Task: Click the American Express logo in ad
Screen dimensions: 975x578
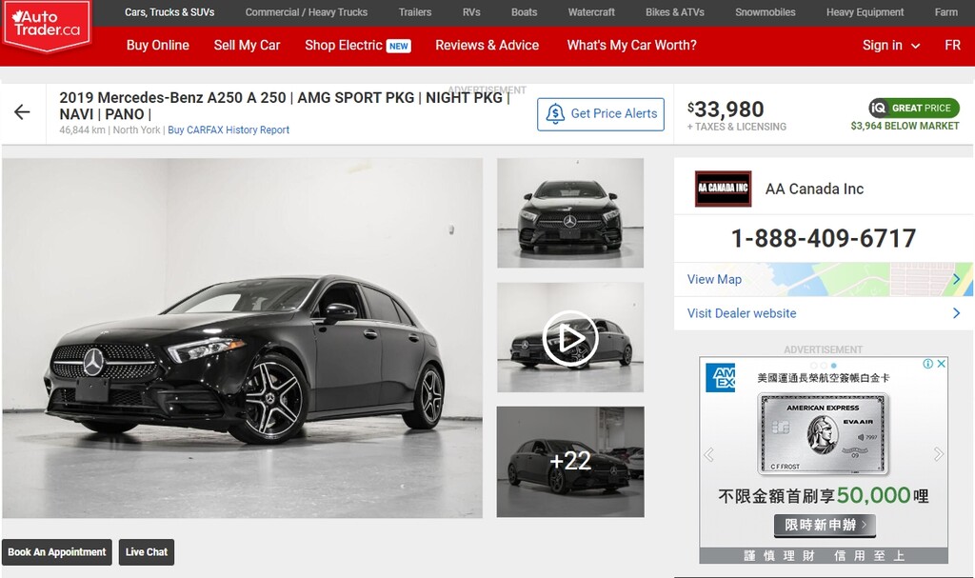Action: pyautogui.click(x=720, y=378)
